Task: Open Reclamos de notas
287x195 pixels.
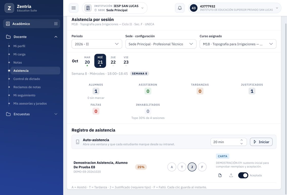Action: coord(27,87)
